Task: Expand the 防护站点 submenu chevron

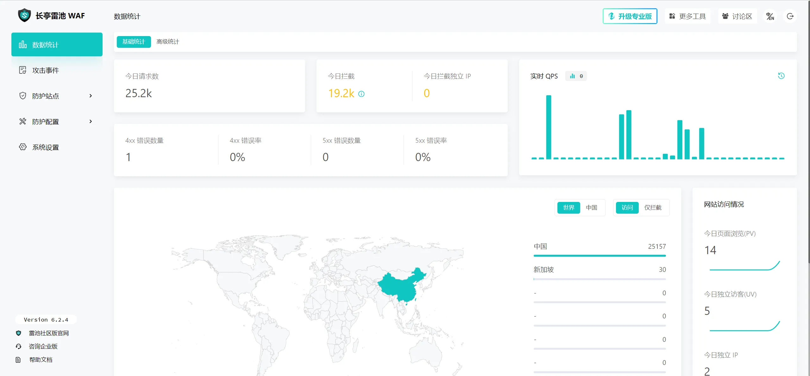Action: coord(91,96)
